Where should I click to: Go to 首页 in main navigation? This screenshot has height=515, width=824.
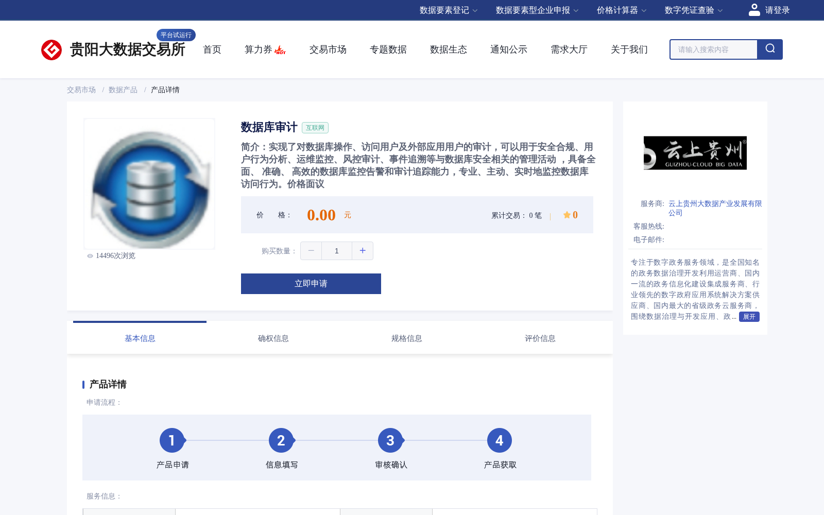click(x=212, y=49)
